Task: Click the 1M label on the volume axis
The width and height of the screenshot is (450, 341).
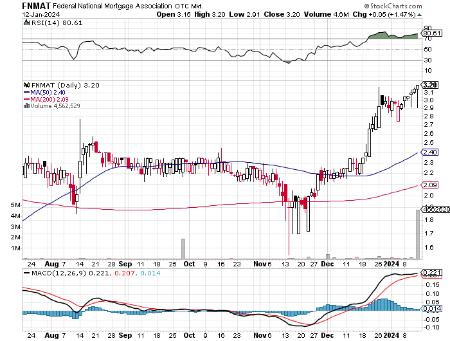Action: (x=16, y=248)
